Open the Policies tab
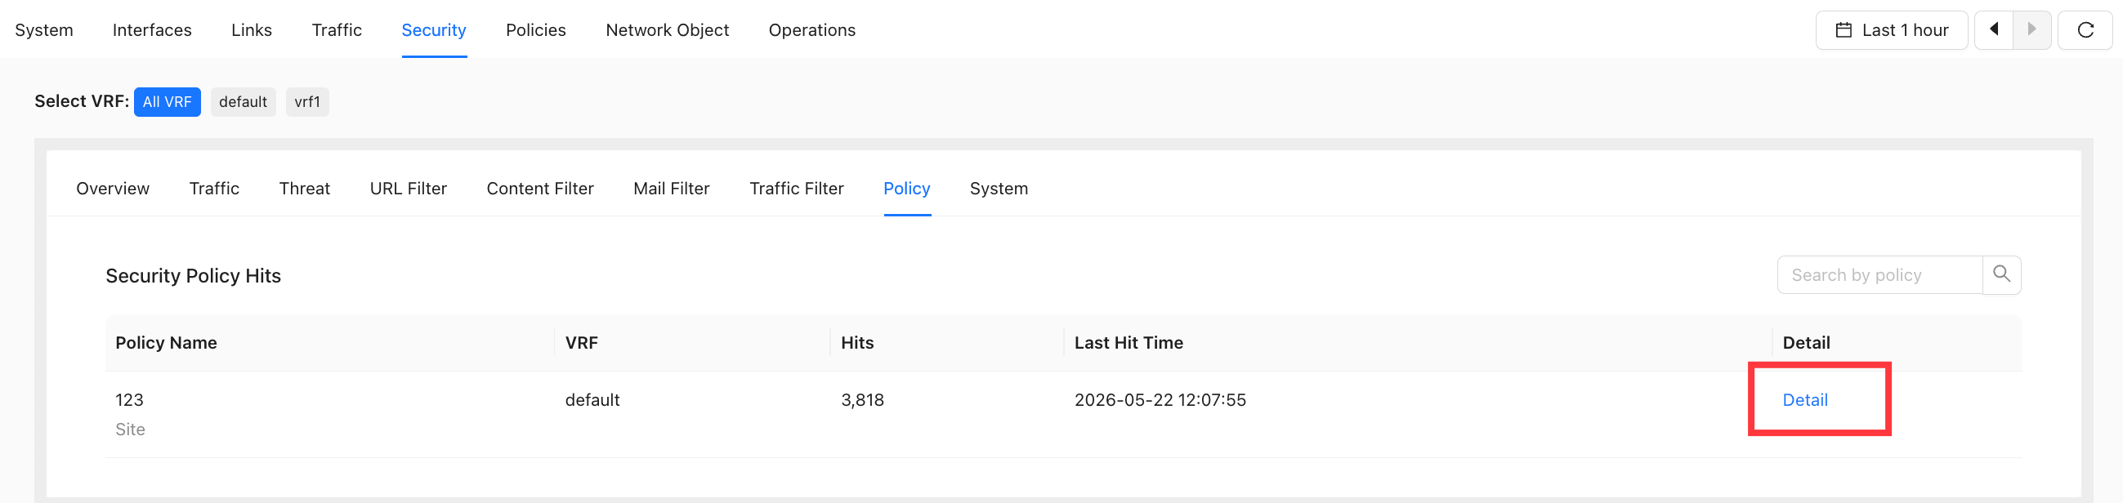This screenshot has height=503, width=2123. (x=536, y=30)
